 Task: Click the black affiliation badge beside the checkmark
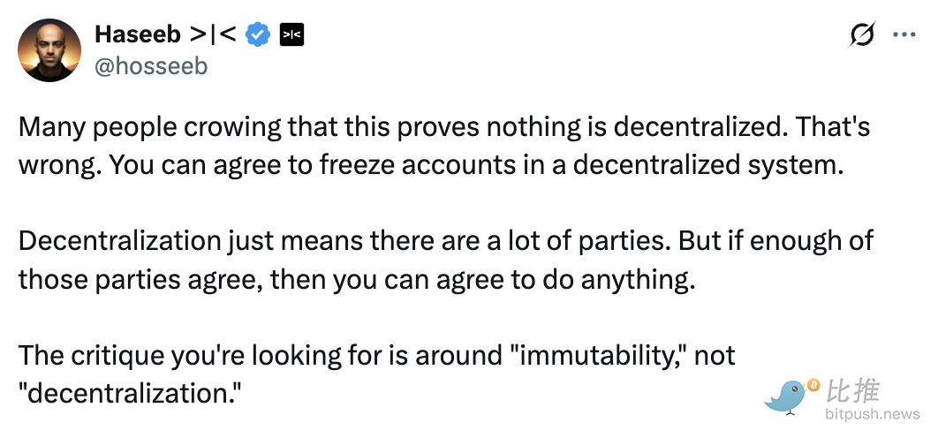point(291,35)
